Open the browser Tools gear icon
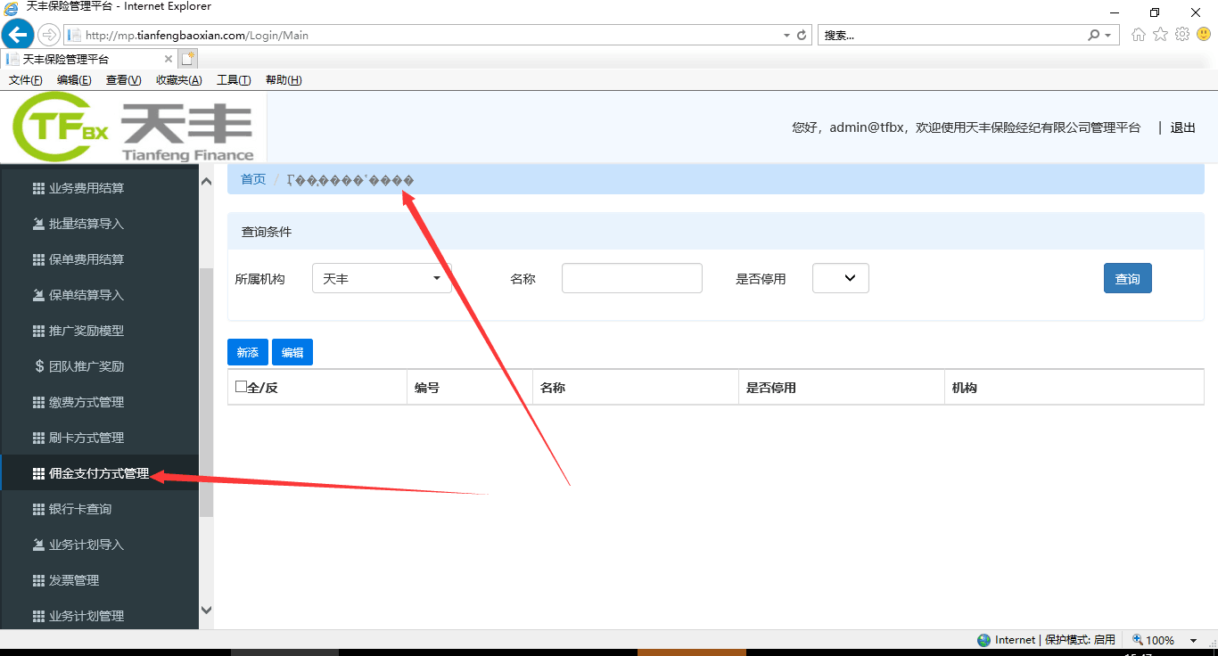The height and width of the screenshot is (656, 1218). [1182, 35]
